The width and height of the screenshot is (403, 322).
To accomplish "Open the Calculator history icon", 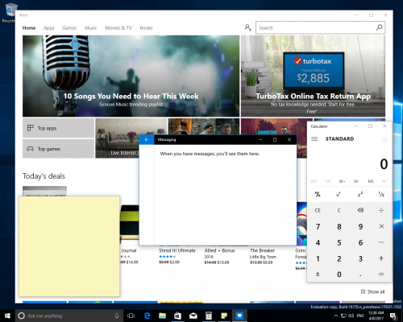I will 384,139.
